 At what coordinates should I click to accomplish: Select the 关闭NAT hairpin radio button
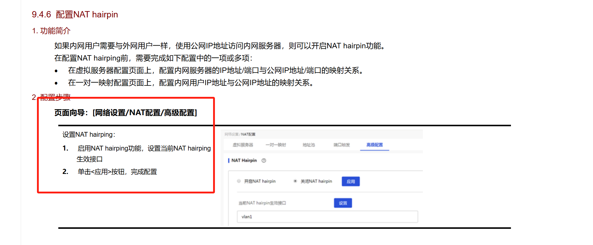tap(295, 181)
